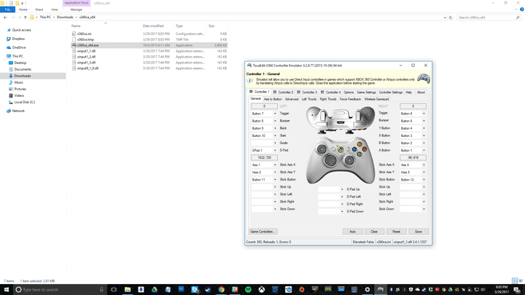525x295 pixels.
Task: Open Task View on the taskbar
Action: (x=114, y=290)
